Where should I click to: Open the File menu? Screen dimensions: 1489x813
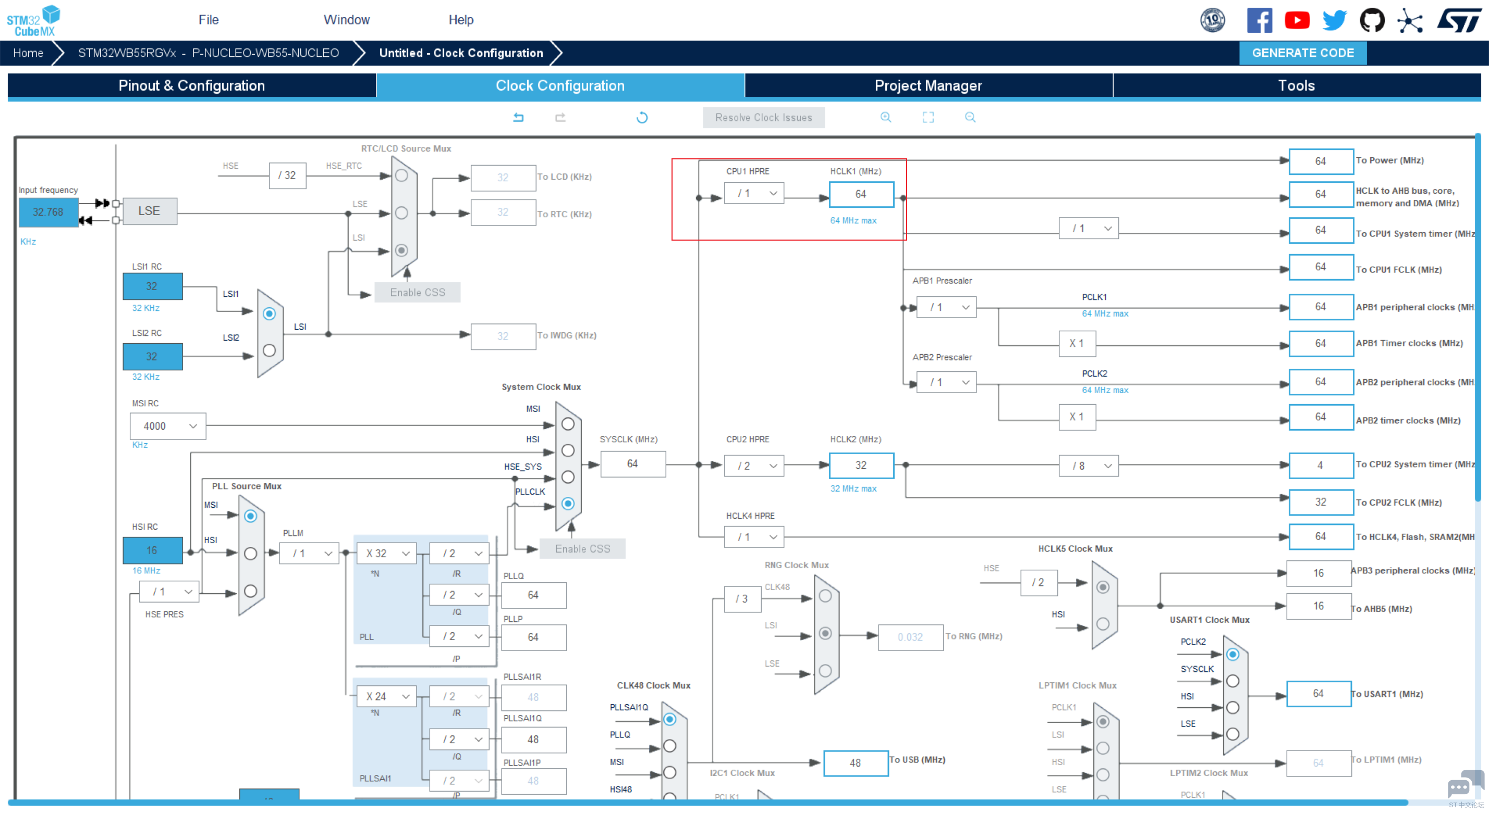209,20
